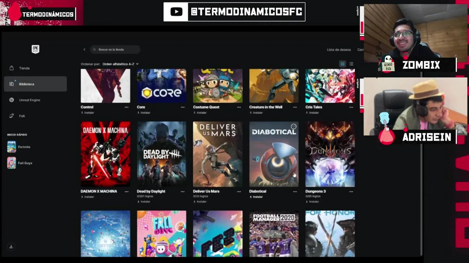This screenshot has height=263, width=469.
Task: Open Lista de deseos link
Action: pos(339,50)
